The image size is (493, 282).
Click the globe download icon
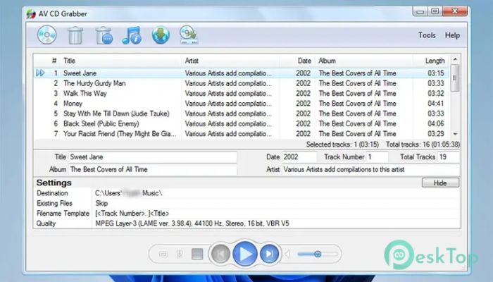click(161, 35)
